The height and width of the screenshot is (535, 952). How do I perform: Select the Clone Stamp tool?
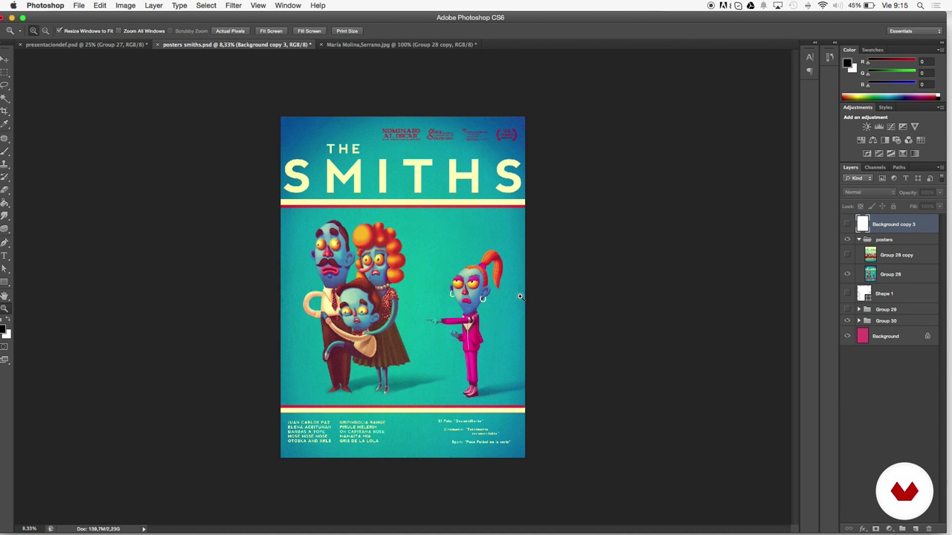coord(4,165)
